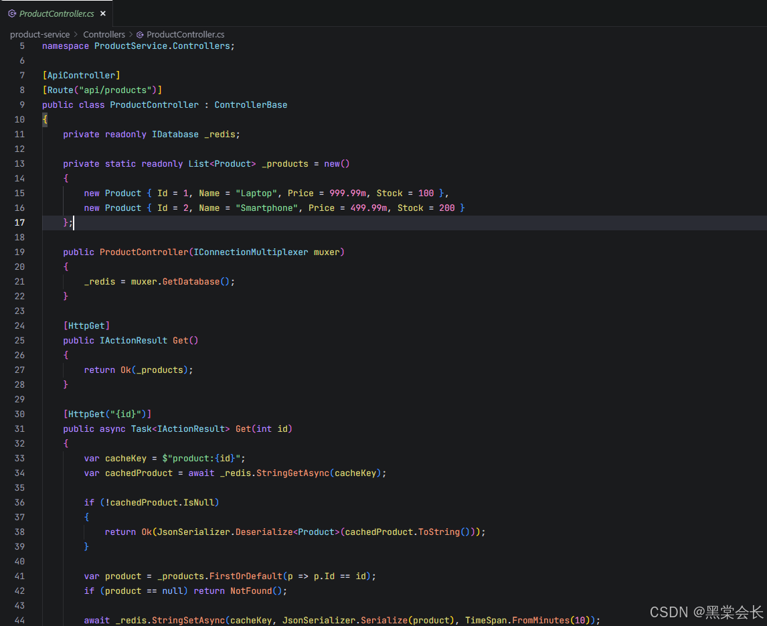The width and height of the screenshot is (767, 626).
Task: Click line number 17 in gutter
Action: (19, 223)
